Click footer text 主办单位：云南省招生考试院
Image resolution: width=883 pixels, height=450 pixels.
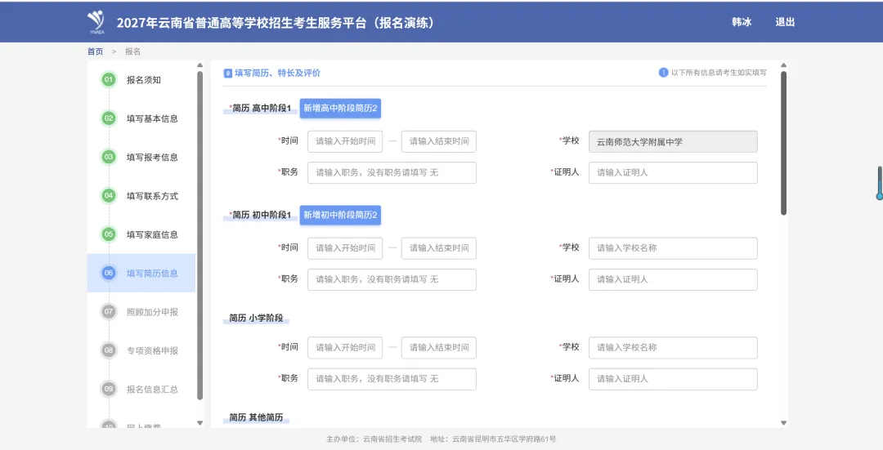click(374, 439)
